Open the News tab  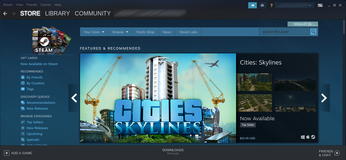pyautogui.click(x=167, y=32)
